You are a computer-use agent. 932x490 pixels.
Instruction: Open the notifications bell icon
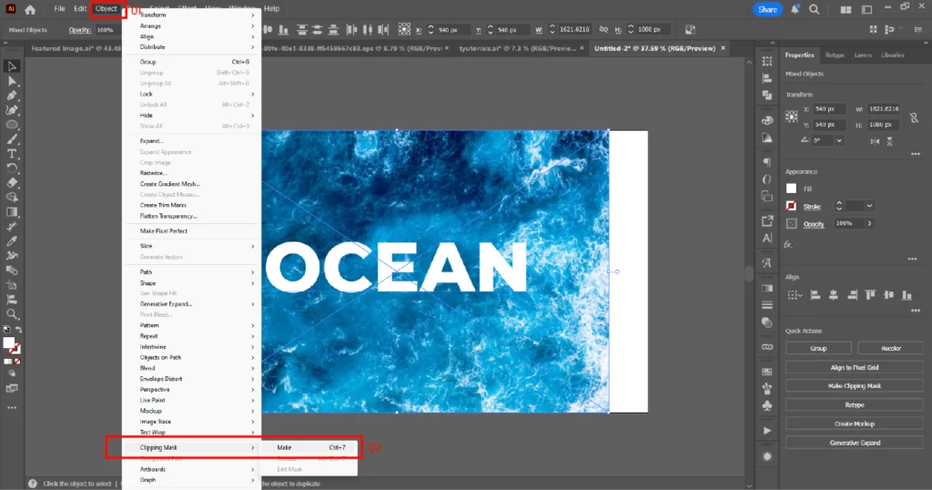tap(795, 9)
